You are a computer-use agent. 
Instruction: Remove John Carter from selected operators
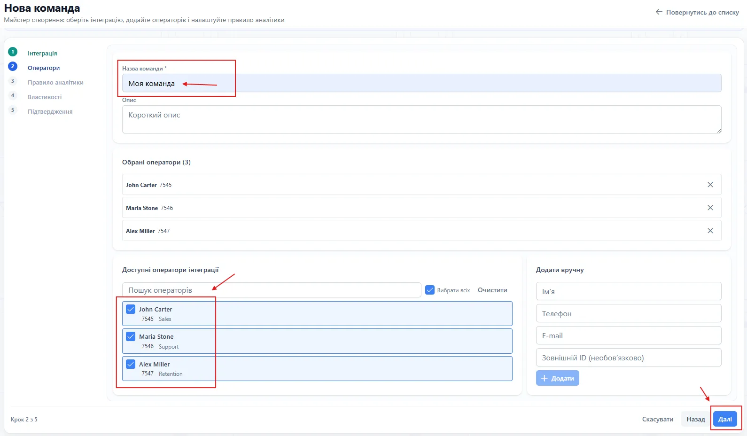(x=710, y=185)
